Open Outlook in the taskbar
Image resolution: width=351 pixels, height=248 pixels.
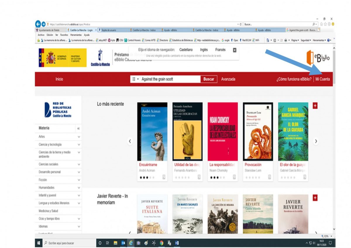click(123, 243)
